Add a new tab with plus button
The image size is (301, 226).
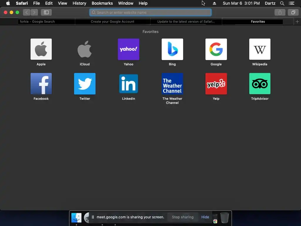[297, 21]
